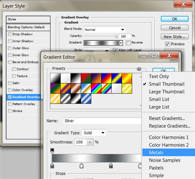Open the Blend Mode dropdown
The image size is (195, 179).
[105, 29]
